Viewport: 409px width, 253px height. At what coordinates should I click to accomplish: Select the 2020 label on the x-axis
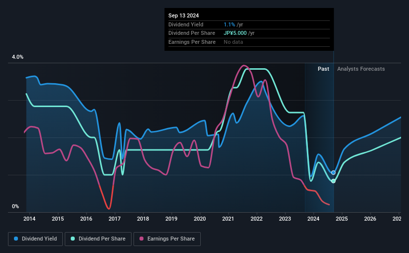click(200, 219)
